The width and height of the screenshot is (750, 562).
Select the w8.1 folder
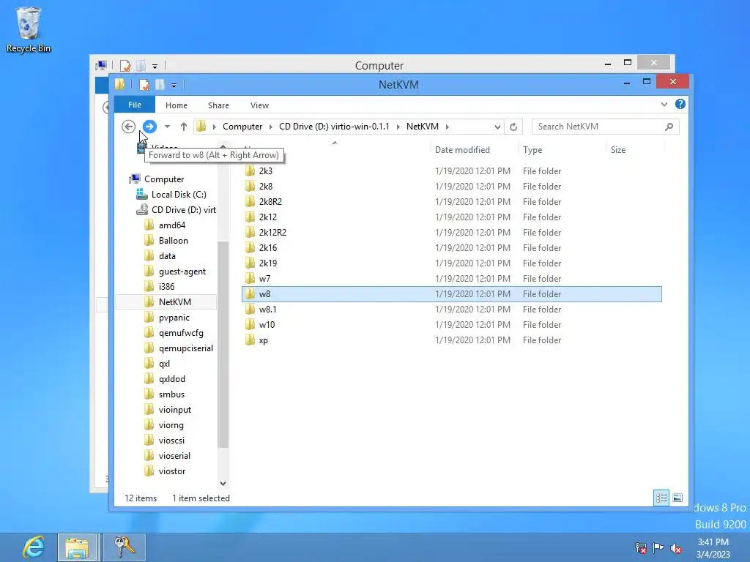point(451,310)
